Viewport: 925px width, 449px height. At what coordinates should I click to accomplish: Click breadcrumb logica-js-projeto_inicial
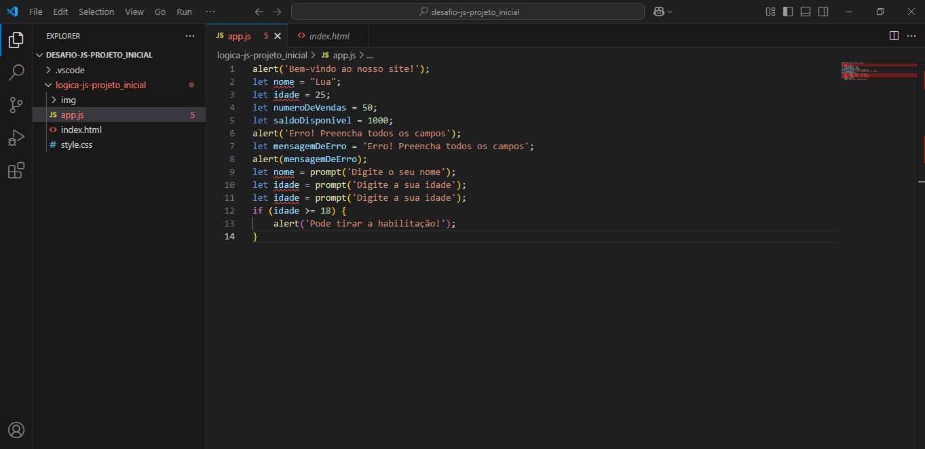point(262,55)
